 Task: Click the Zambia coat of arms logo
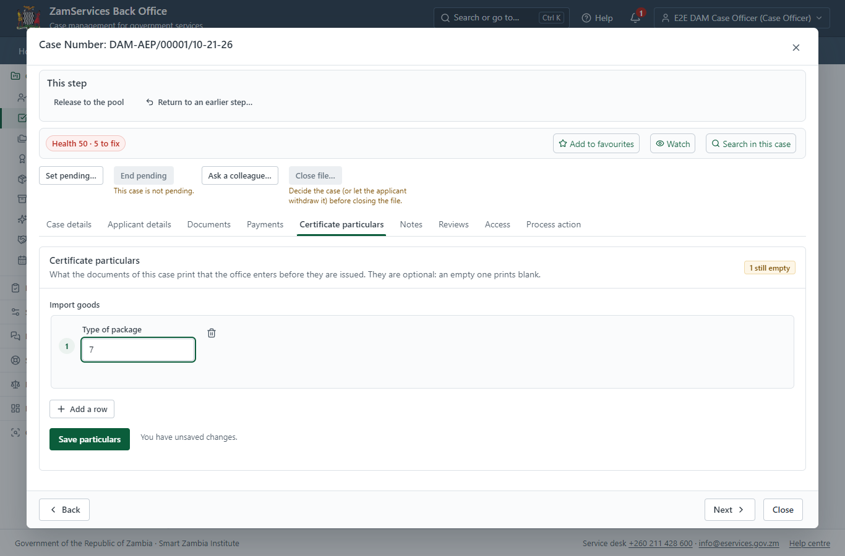pyautogui.click(x=28, y=18)
